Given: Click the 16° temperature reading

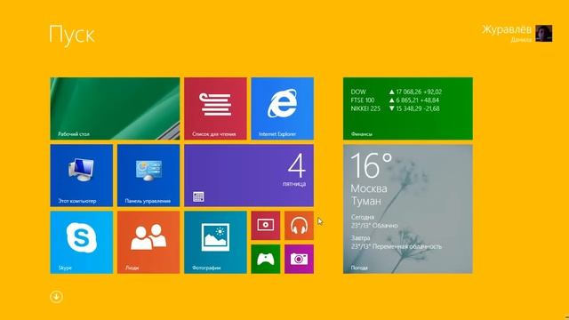Looking at the screenshot, I should (x=372, y=166).
